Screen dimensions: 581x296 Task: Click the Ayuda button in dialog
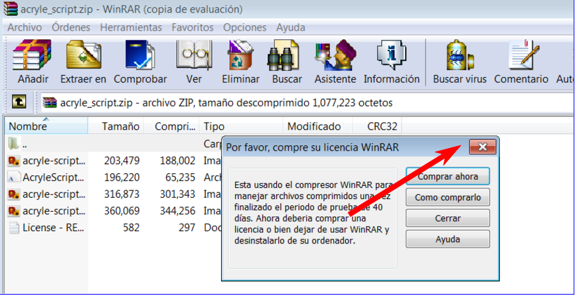pyautogui.click(x=448, y=240)
